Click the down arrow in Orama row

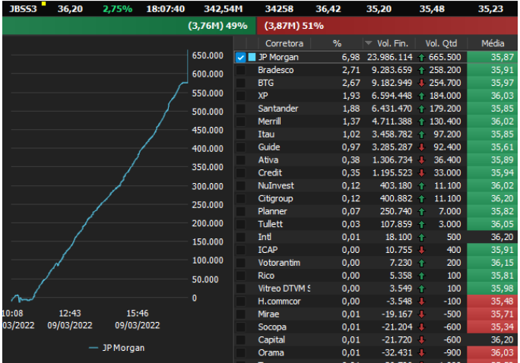421,353
